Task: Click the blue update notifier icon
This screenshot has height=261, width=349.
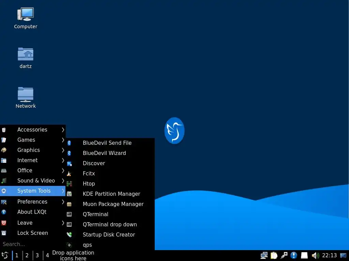Action: [x=294, y=256]
